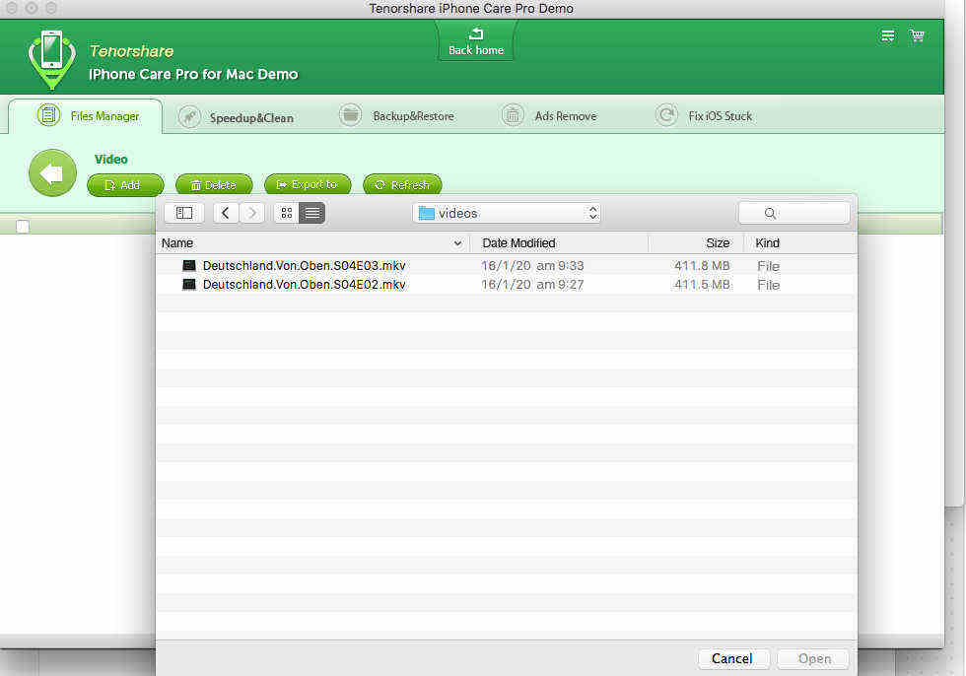Select Deutschland.Von.Oben.S04E03.mkv file
Image resolution: width=966 pixels, height=676 pixels.
pyautogui.click(x=507, y=265)
